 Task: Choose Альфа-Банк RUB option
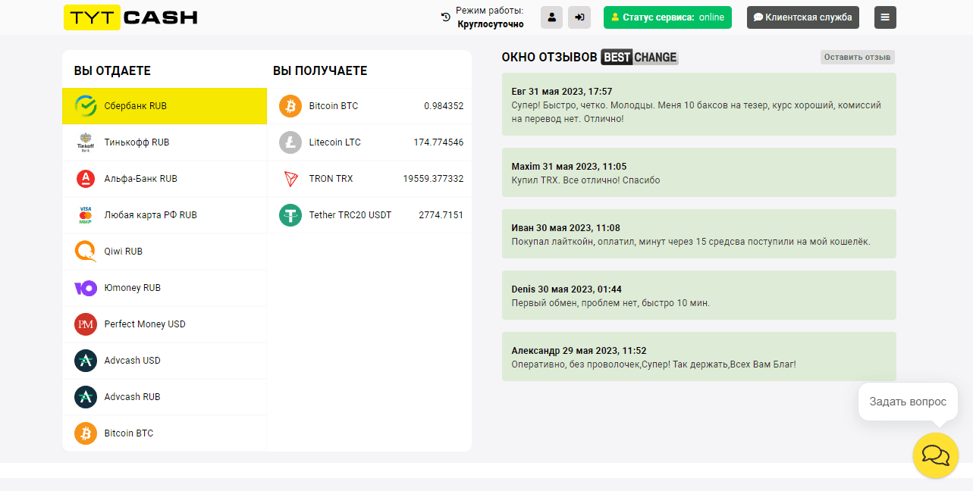pos(140,179)
